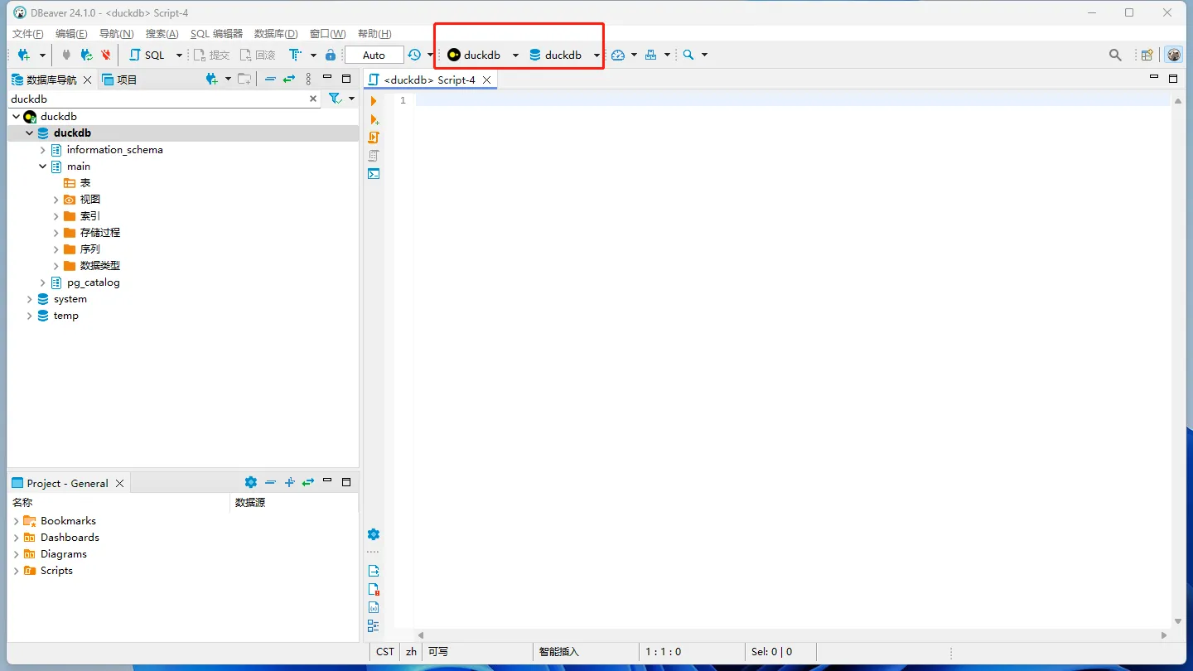Open the SQL button dropdown arrow
Screen dimensions: 1193x671
pyautogui.click(x=179, y=56)
